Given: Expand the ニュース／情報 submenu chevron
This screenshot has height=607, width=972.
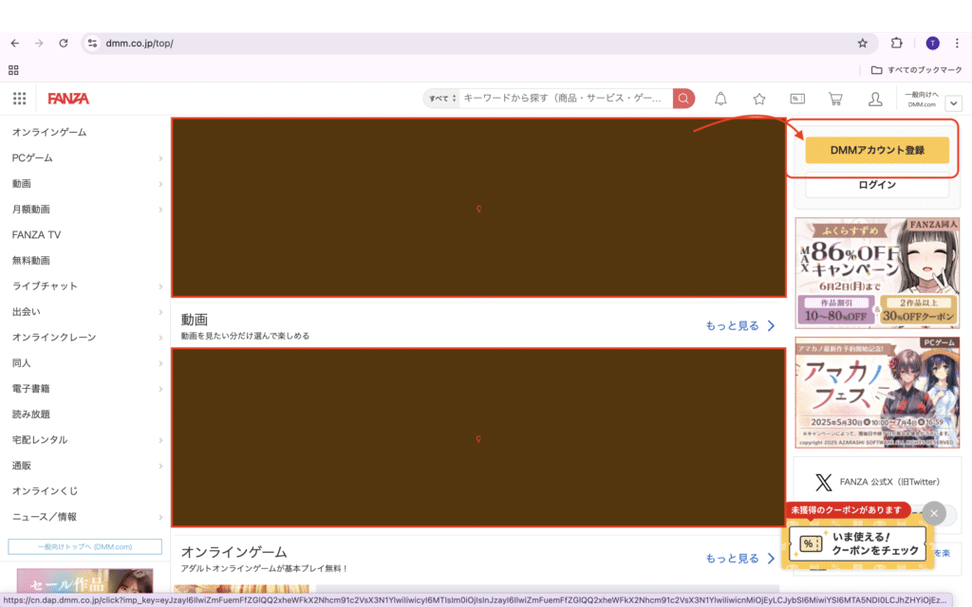Looking at the screenshot, I should click(160, 517).
